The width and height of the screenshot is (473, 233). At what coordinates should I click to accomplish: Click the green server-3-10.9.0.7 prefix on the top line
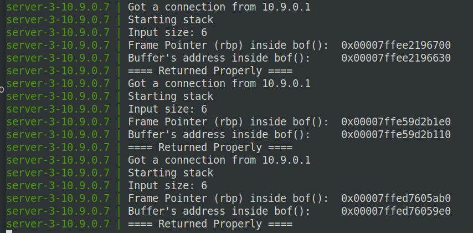pos(58,7)
